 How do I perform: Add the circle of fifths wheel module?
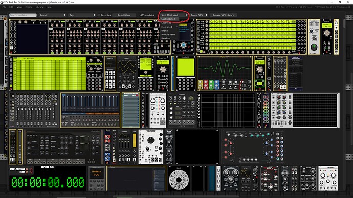click(179, 179)
